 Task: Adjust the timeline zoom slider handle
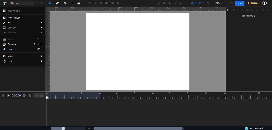63,128
